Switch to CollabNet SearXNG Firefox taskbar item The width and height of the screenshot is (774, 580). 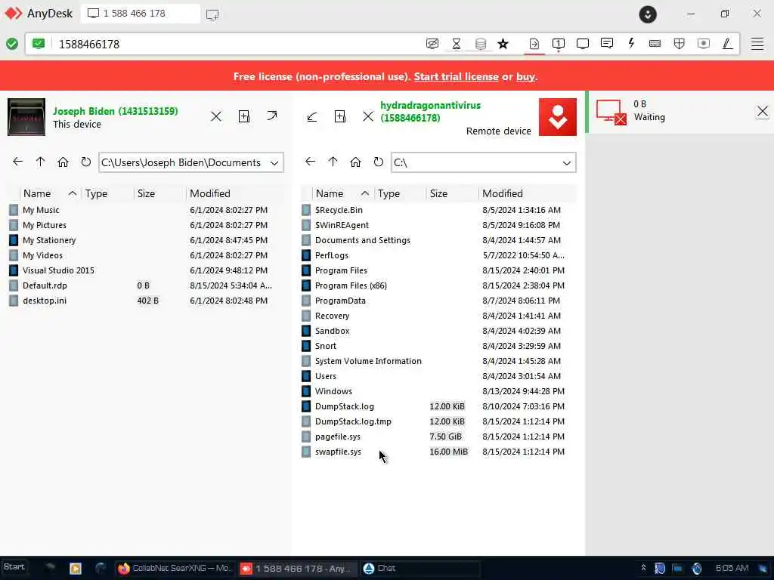pyautogui.click(x=175, y=568)
